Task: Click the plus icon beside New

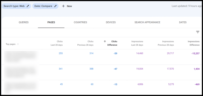Action: point(63,6)
